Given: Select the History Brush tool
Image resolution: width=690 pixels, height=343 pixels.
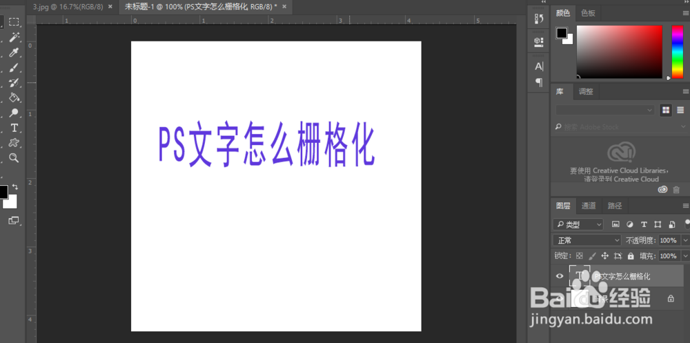Looking at the screenshot, I should pyautogui.click(x=14, y=82).
